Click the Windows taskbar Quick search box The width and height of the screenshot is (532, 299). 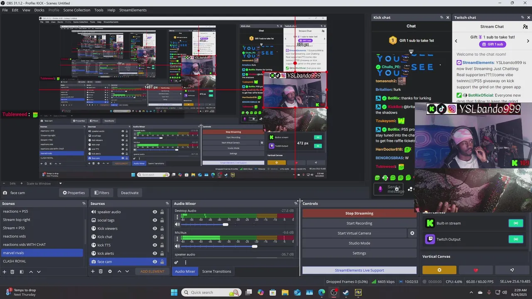(x=210, y=292)
